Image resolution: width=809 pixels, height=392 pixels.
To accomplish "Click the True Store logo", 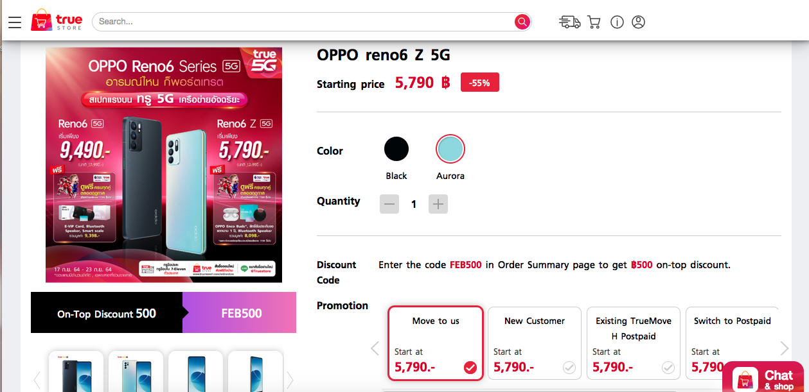I will (x=57, y=22).
